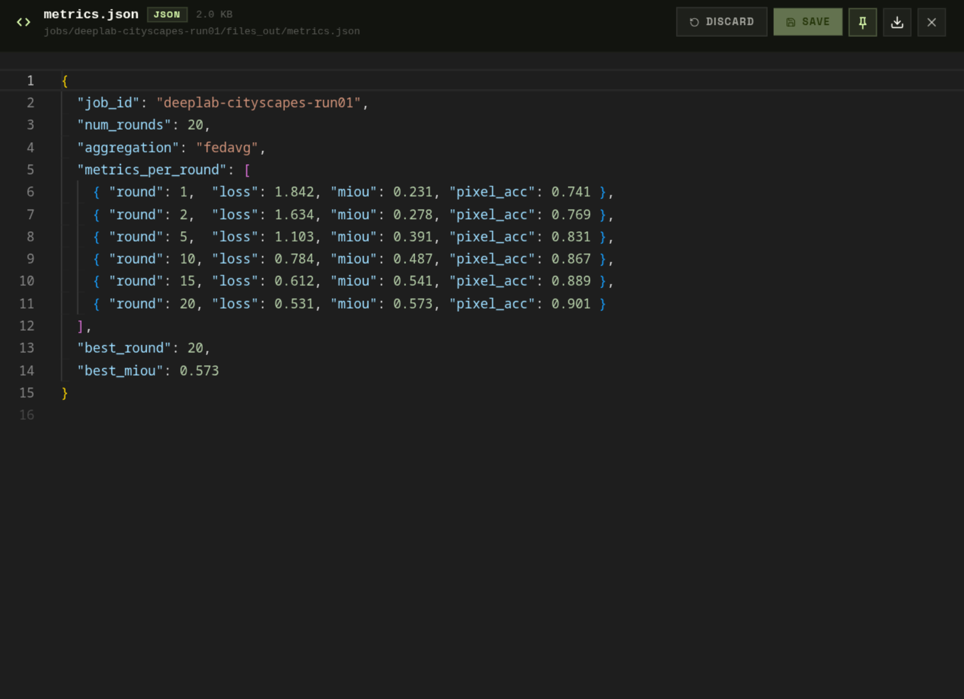
Task: Click the "best_miou" key
Action: click(x=120, y=371)
